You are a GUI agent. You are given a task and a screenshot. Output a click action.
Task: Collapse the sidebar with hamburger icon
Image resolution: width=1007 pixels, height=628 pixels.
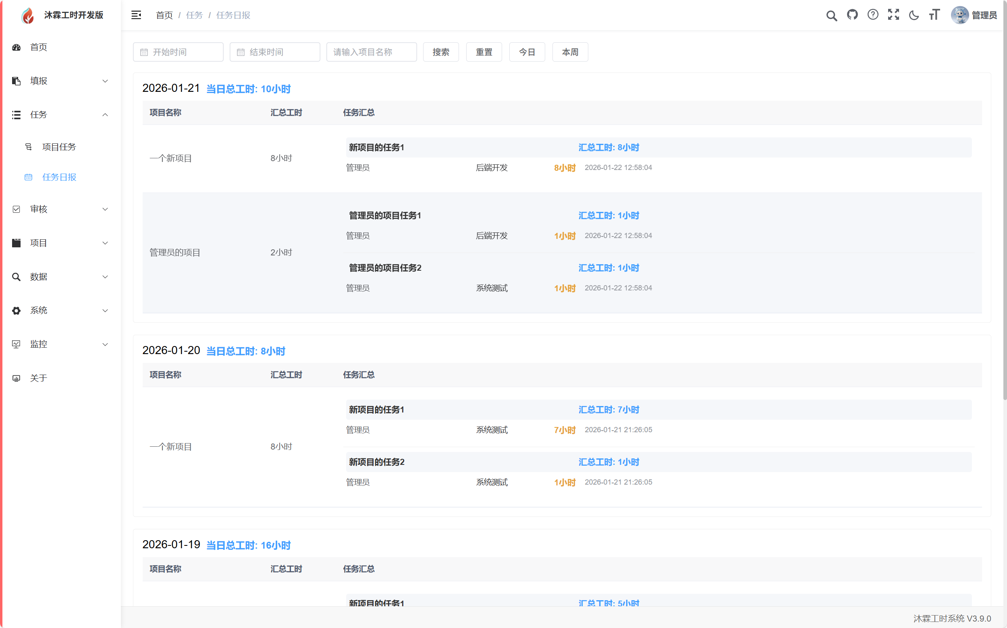point(136,15)
